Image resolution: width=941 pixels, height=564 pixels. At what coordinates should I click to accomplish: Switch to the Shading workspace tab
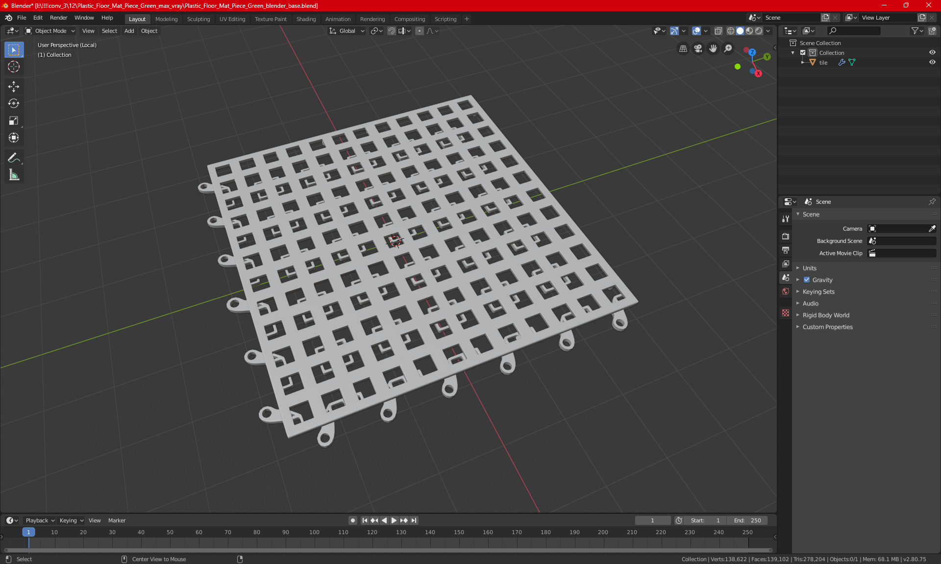[x=306, y=19]
